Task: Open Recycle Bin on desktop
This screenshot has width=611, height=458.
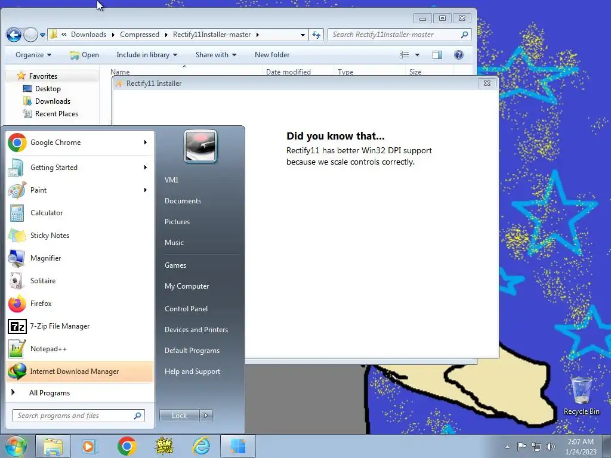Action: (x=581, y=395)
